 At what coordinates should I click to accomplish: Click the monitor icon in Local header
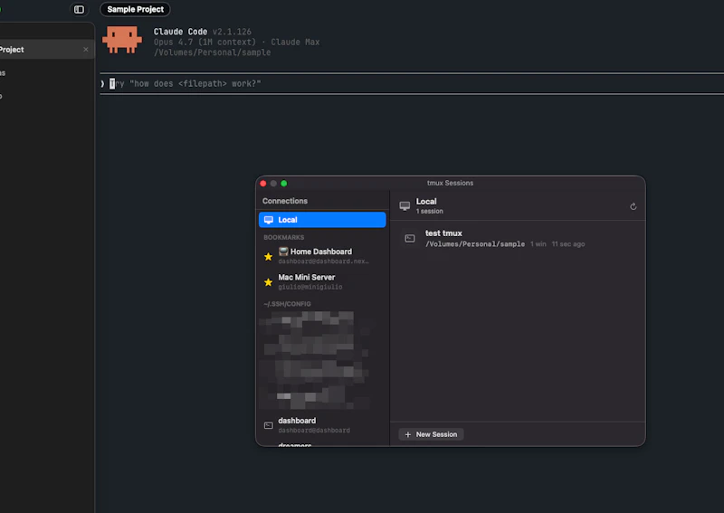405,206
